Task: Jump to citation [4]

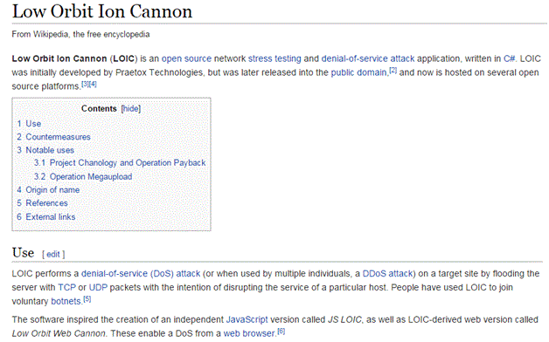Action: 93,84
